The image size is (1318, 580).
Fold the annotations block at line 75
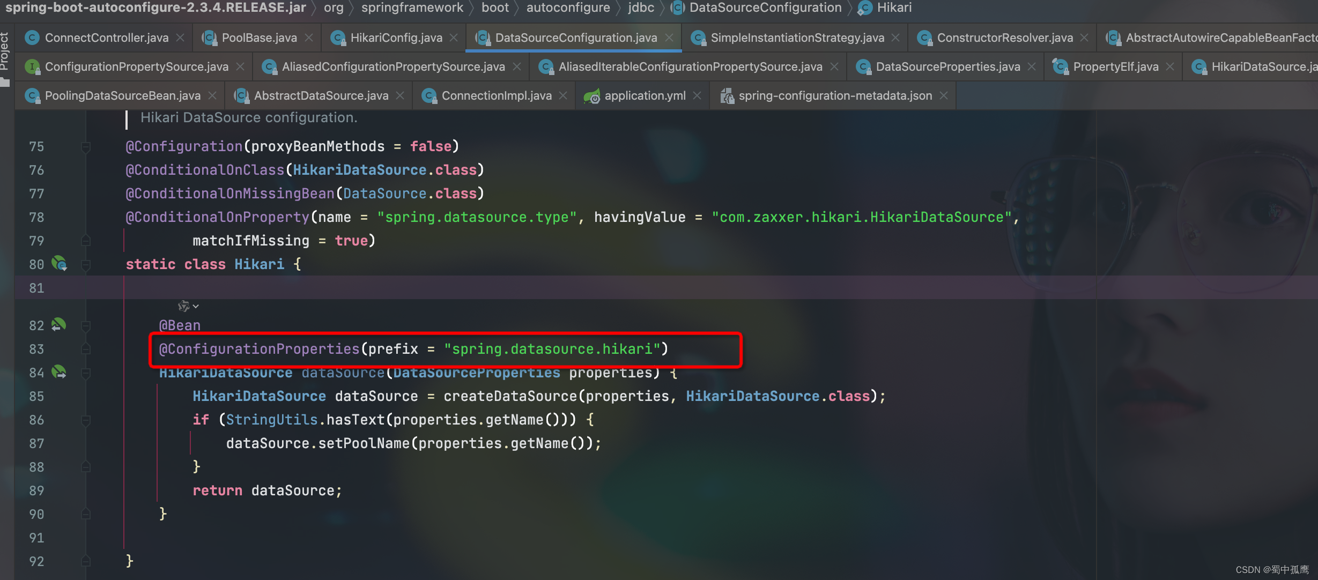tap(86, 146)
